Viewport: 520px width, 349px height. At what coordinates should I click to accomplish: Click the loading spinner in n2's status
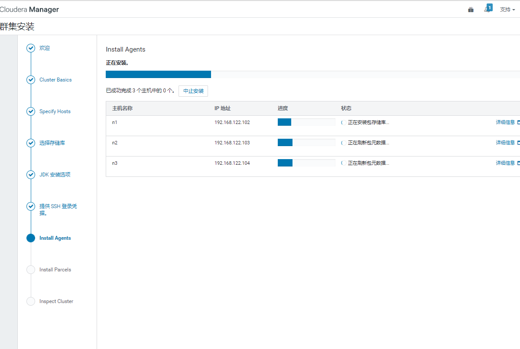(343, 143)
